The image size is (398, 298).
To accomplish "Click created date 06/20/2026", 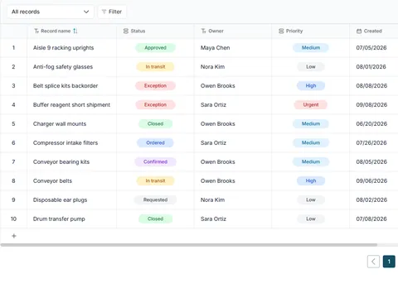I will point(371,124).
